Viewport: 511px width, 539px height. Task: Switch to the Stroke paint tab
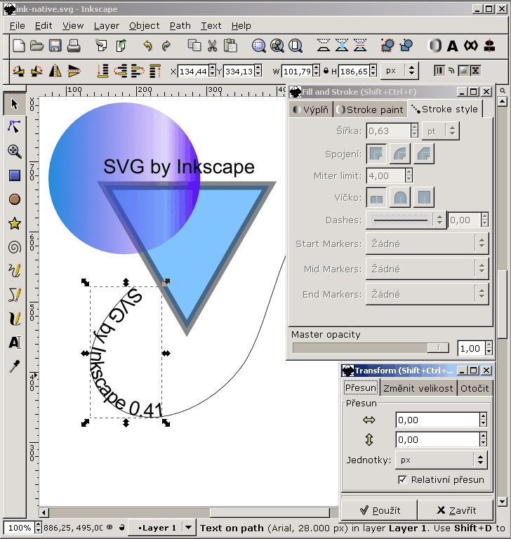370,109
